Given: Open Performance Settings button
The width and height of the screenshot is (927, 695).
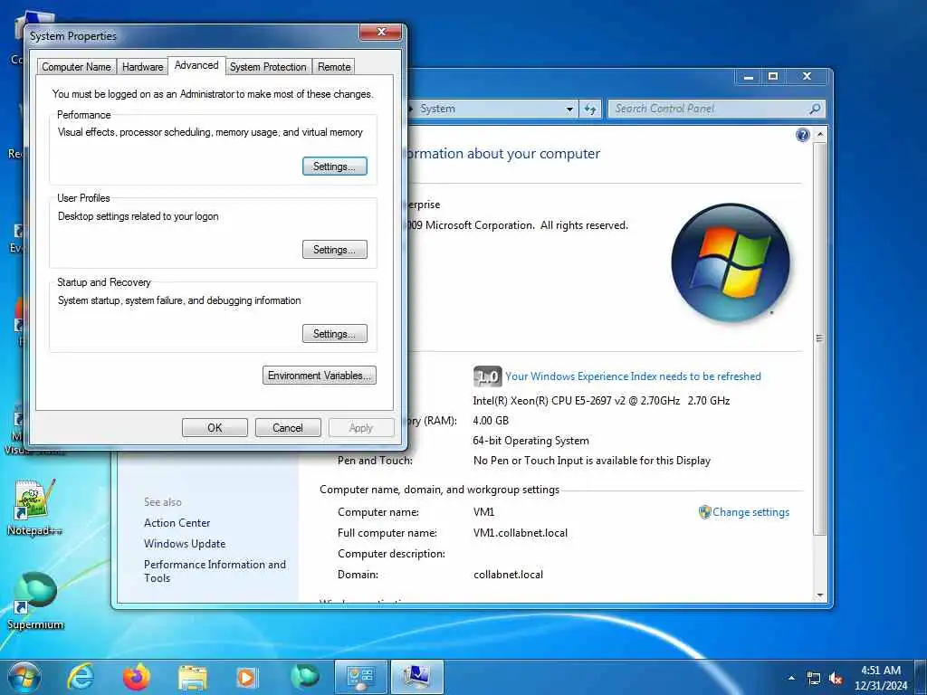Looking at the screenshot, I should pyautogui.click(x=335, y=167).
